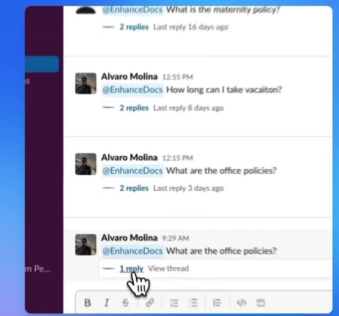Select the highlighted blue sidebar channel
Screen dimensions: 339x316
pos(42,64)
